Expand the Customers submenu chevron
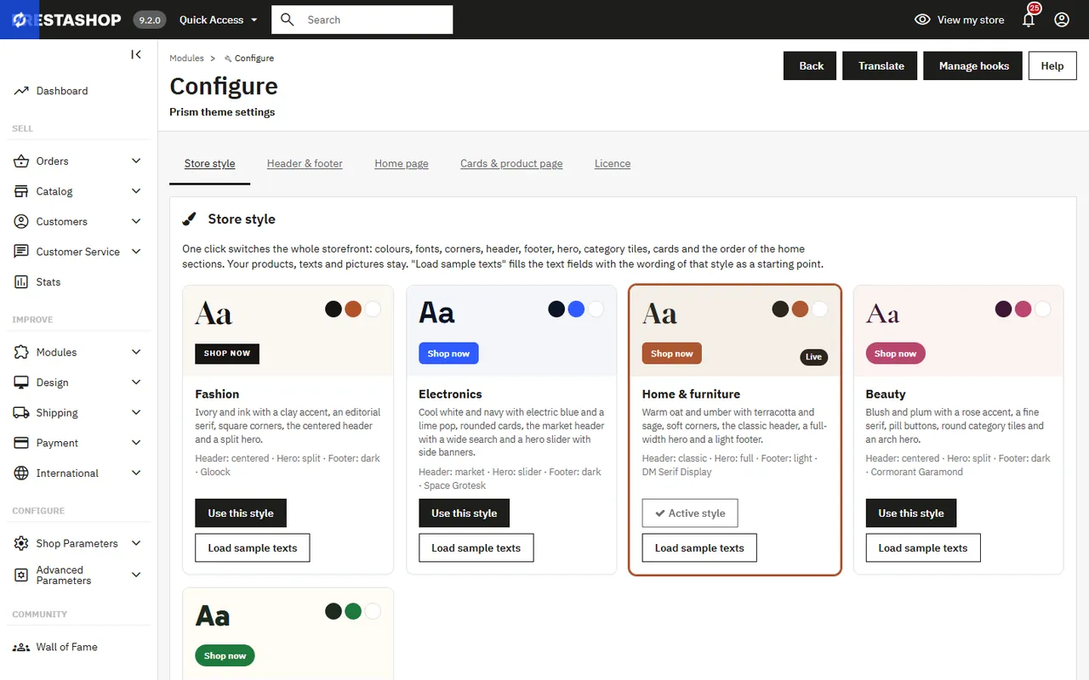This screenshot has height=680, width=1089. pos(136,222)
